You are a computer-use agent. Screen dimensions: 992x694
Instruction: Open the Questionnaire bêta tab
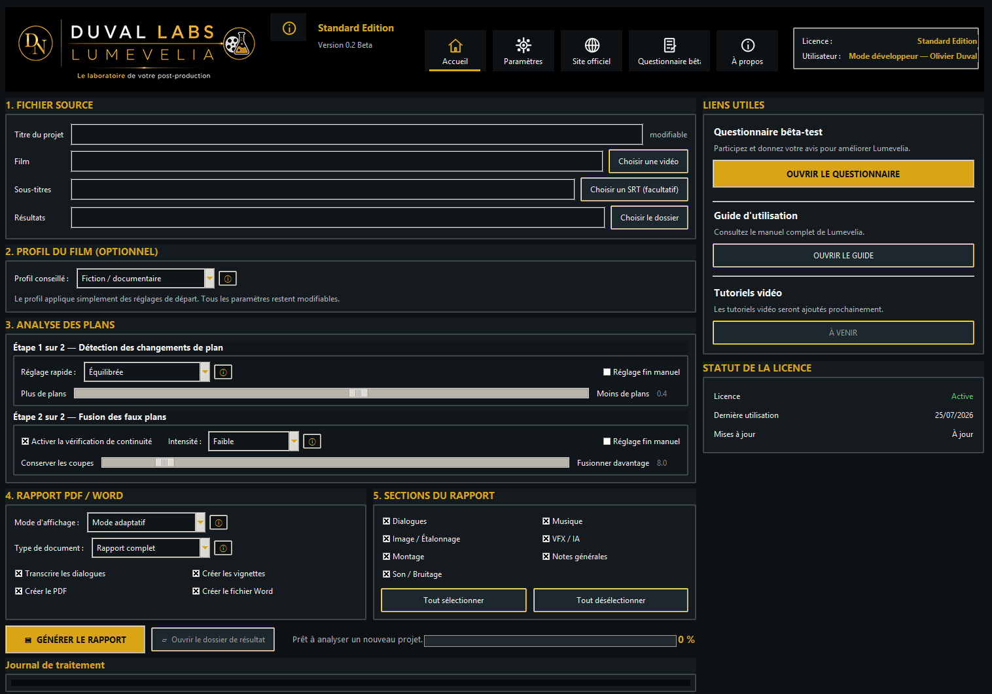[x=669, y=50]
